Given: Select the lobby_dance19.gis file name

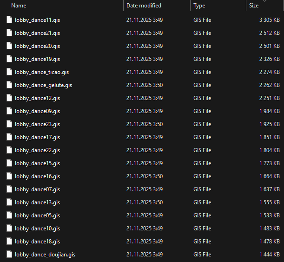Looking at the screenshot, I should (37, 59).
